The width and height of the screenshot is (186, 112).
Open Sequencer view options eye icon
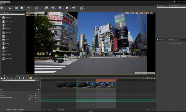(x=12, y=78)
